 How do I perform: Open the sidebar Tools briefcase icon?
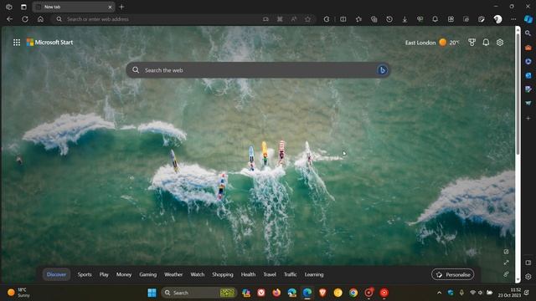pos(528,48)
